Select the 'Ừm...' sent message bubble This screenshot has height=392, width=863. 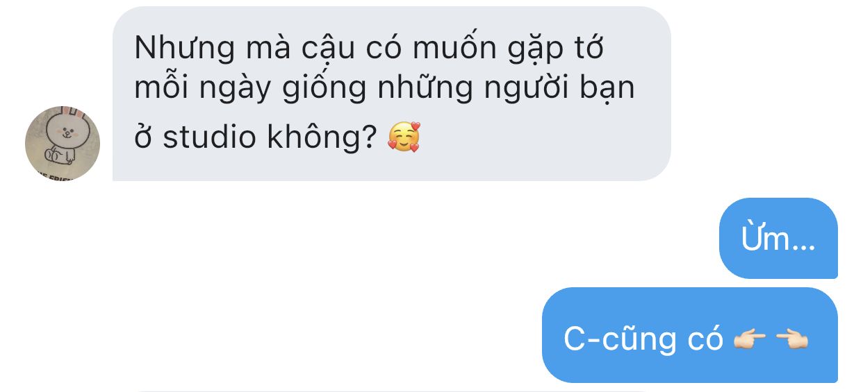(778, 239)
